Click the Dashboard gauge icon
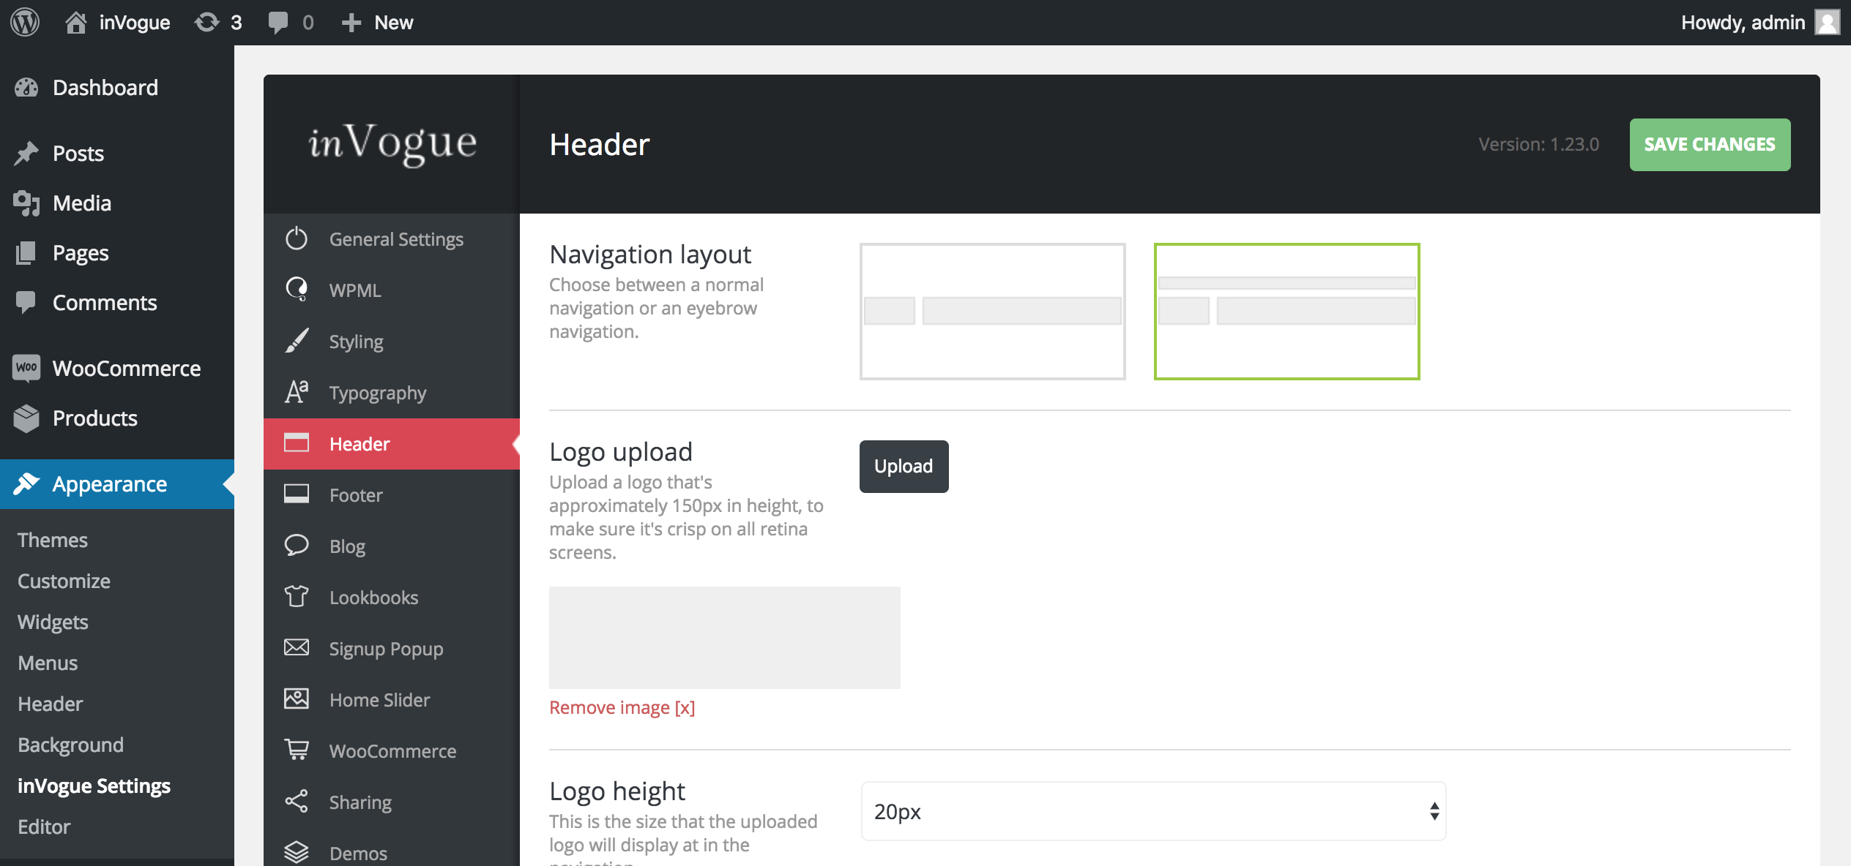Viewport: 1851px width, 866px height. pos(26,88)
